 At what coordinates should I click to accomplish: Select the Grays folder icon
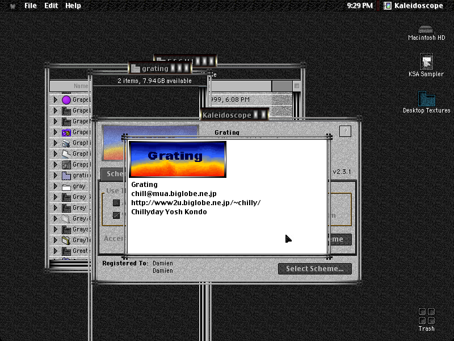(x=66, y=230)
